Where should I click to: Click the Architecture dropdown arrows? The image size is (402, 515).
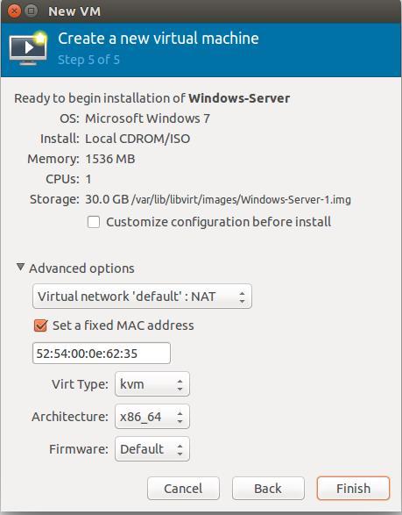coord(180,417)
